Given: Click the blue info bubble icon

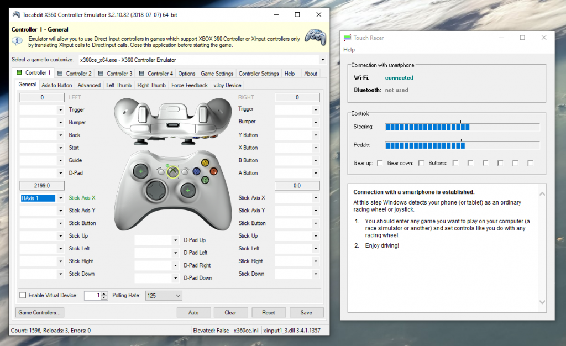Looking at the screenshot, I should (x=17, y=41).
